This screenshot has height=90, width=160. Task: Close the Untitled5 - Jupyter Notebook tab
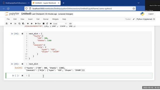click(x=58, y=3)
